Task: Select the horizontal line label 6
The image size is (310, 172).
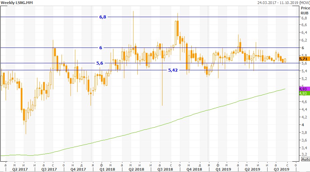Action: tap(101, 48)
